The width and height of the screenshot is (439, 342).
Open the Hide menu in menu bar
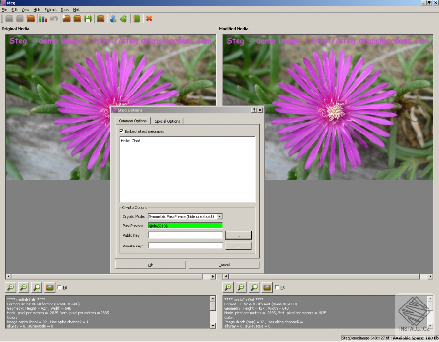coord(37,9)
